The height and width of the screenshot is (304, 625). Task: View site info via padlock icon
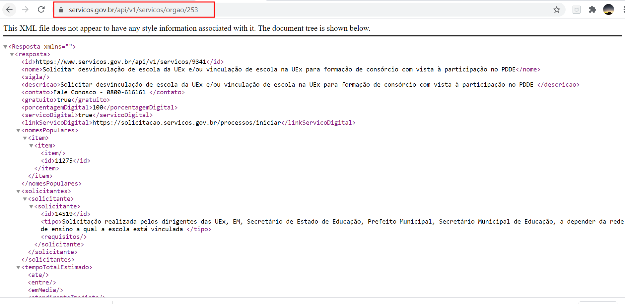click(61, 10)
